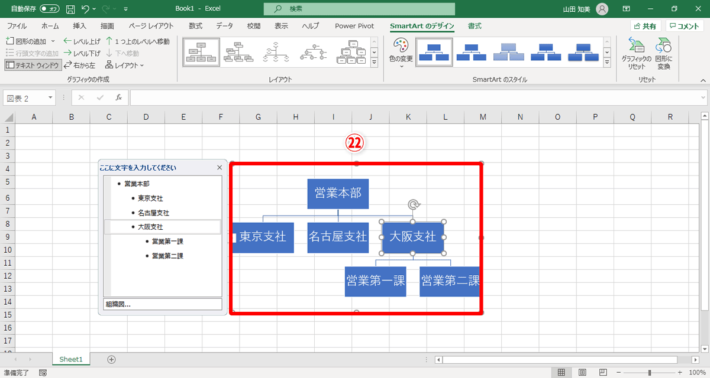Click グラフィックのリセット icon
Screen dimensions: 710x378
pyautogui.click(x=636, y=54)
